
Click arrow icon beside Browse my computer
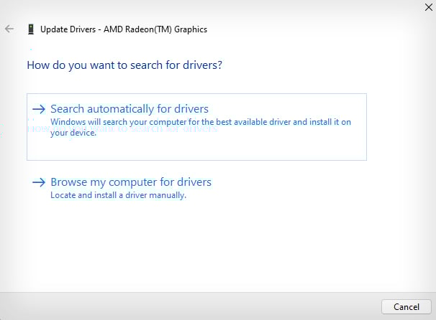39,182
